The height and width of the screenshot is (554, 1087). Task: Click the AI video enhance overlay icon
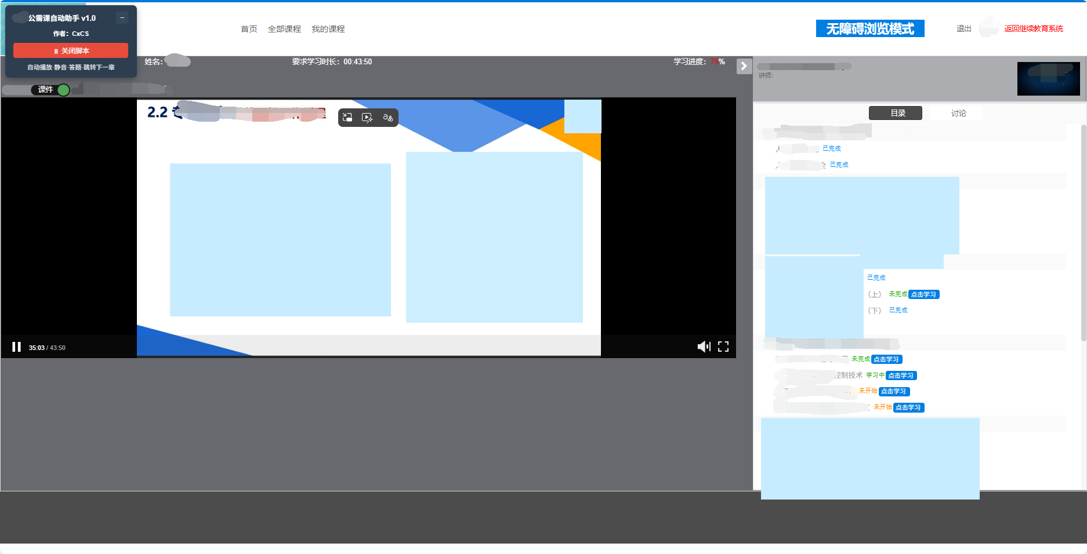[x=367, y=118]
